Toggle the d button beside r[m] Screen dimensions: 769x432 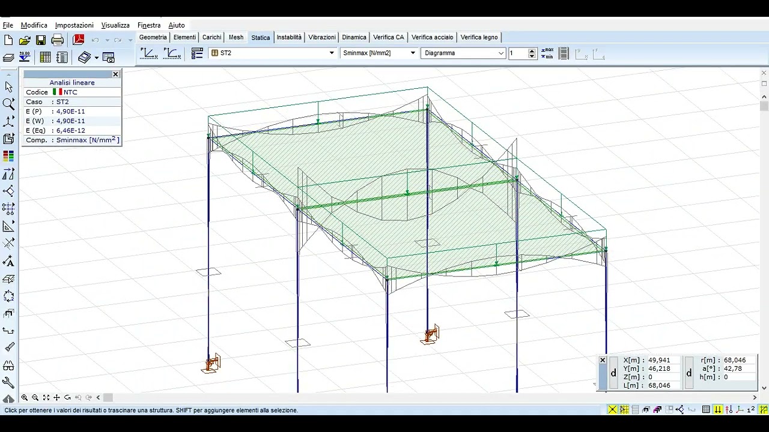point(689,373)
